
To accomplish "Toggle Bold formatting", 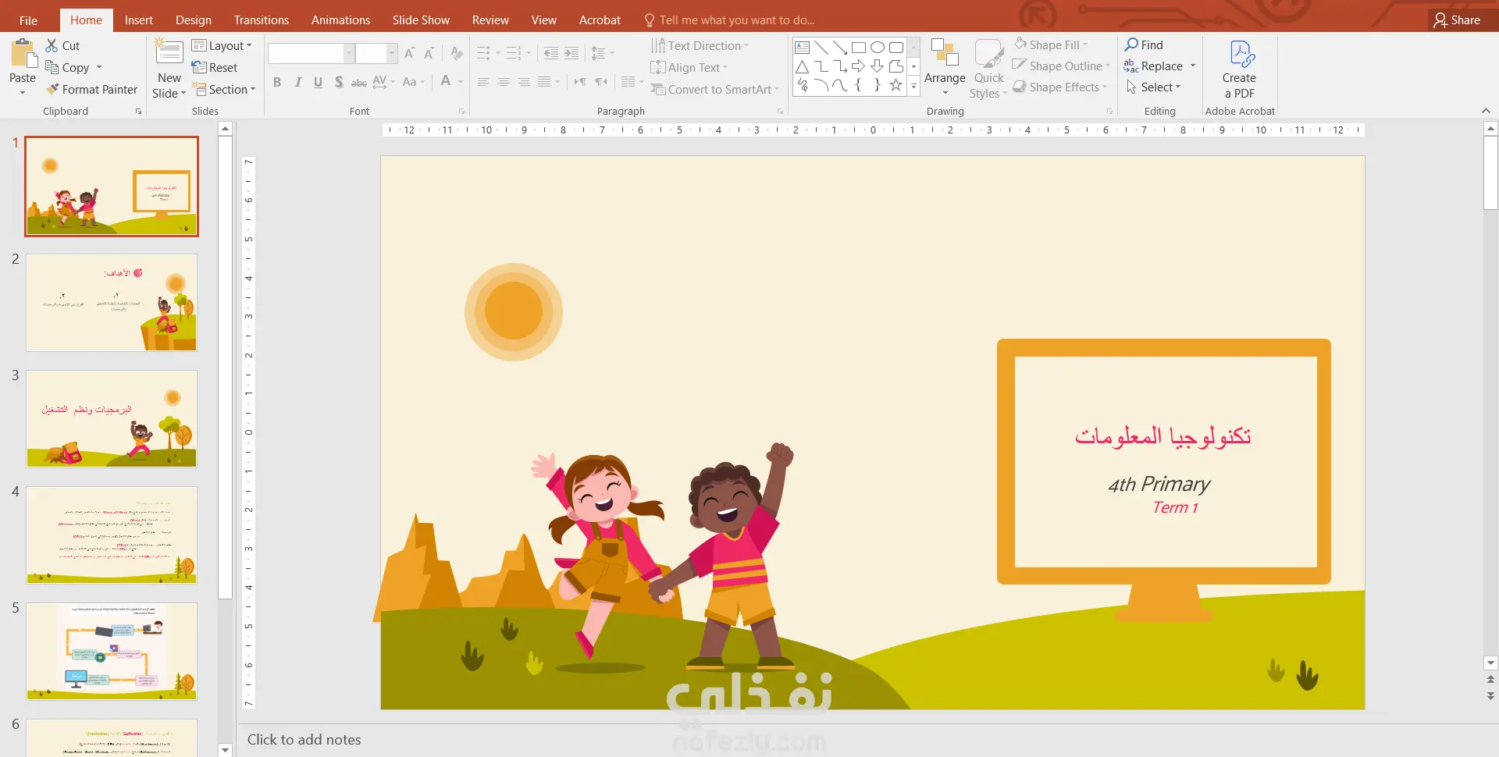I will point(277,82).
